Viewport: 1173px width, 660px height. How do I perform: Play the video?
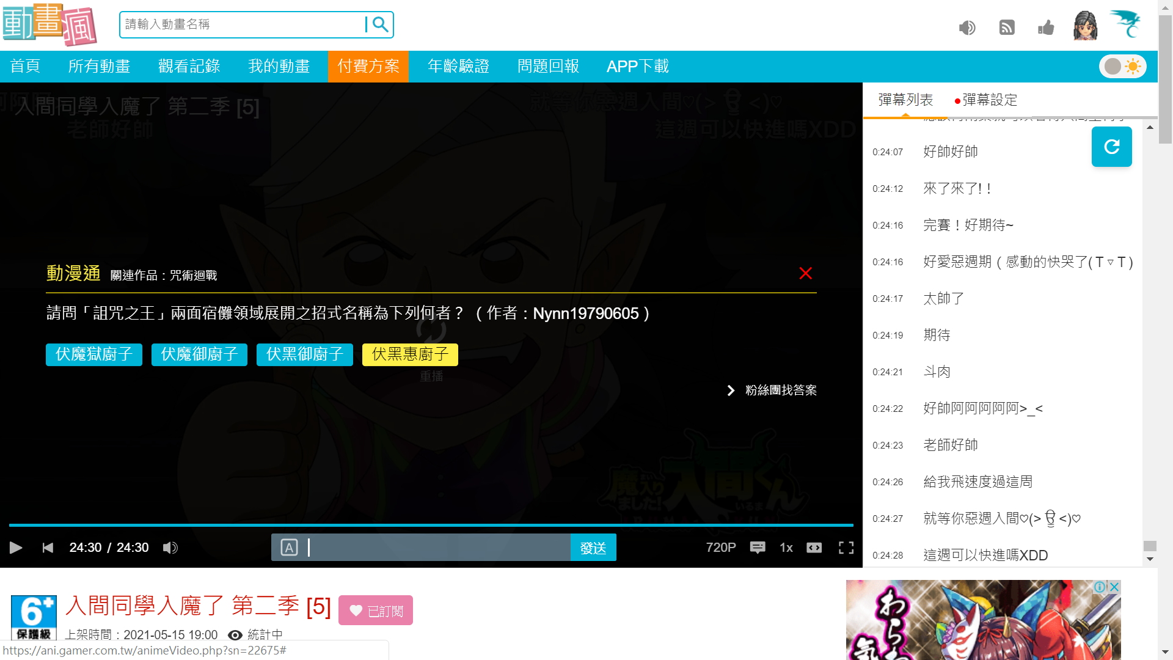pyautogui.click(x=16, y=548)
